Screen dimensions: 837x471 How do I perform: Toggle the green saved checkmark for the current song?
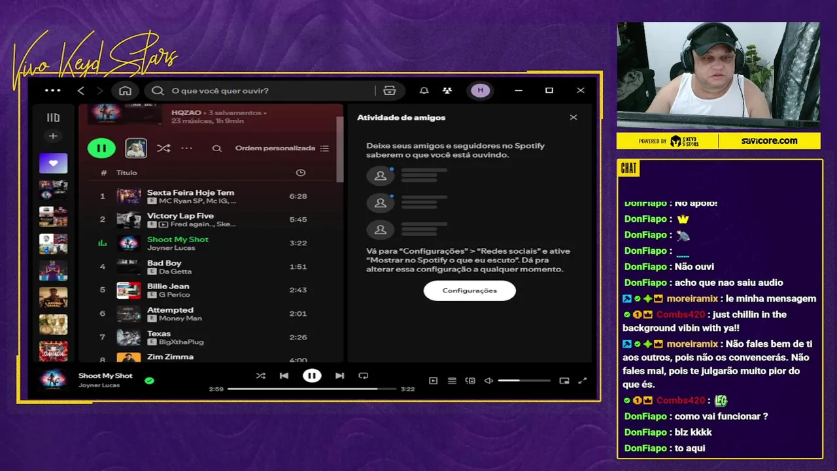(x=149, y=380)
